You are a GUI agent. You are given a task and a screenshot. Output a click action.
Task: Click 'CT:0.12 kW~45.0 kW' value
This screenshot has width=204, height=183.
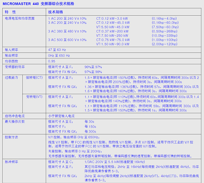(113, 23)
